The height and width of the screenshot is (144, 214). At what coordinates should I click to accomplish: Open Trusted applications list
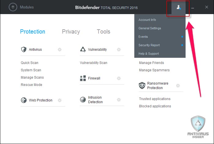(x=155, y=99)
